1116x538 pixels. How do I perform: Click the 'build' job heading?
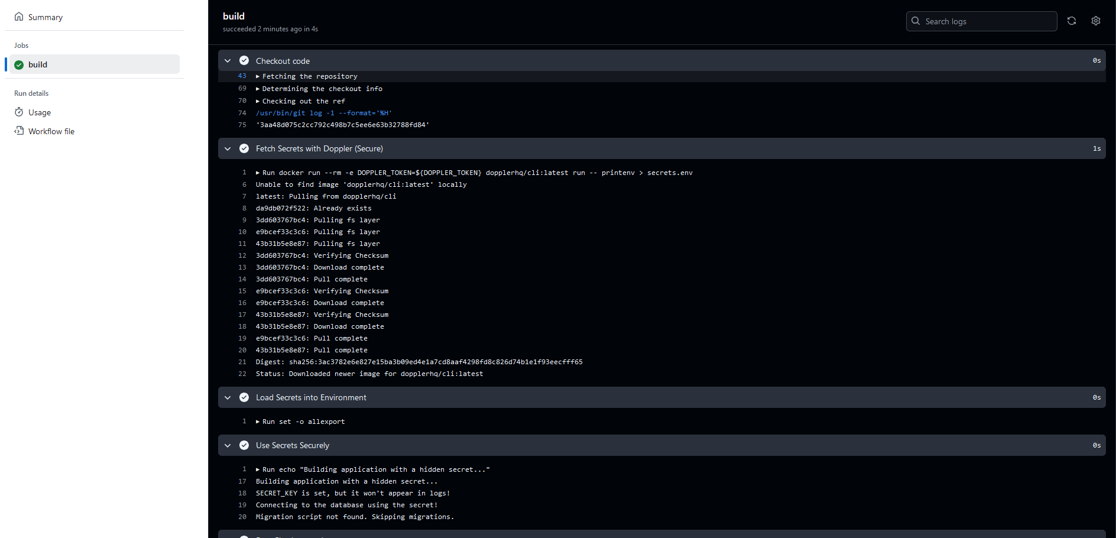[233, 16]
